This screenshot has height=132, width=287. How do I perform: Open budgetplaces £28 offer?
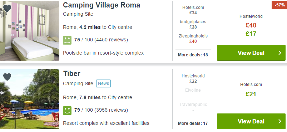click(193, 24)
